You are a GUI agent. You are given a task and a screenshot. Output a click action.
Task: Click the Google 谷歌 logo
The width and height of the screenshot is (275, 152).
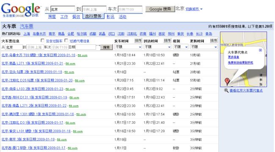click(x=21, y=10)
